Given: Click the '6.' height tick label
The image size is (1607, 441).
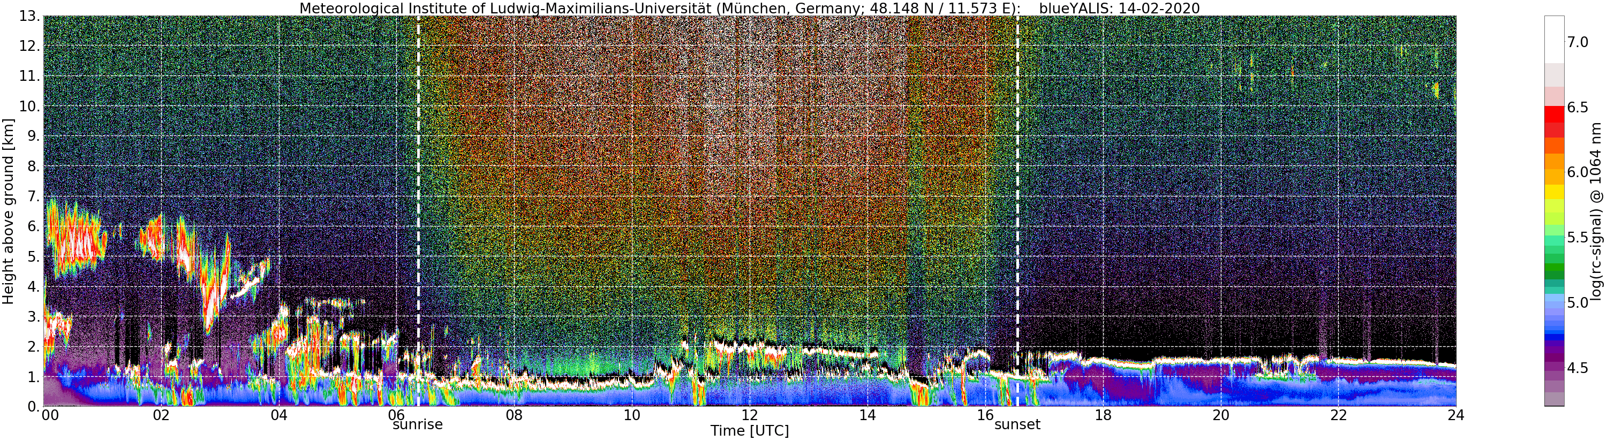Looking at the screenshot, I should tap(33, 227).
